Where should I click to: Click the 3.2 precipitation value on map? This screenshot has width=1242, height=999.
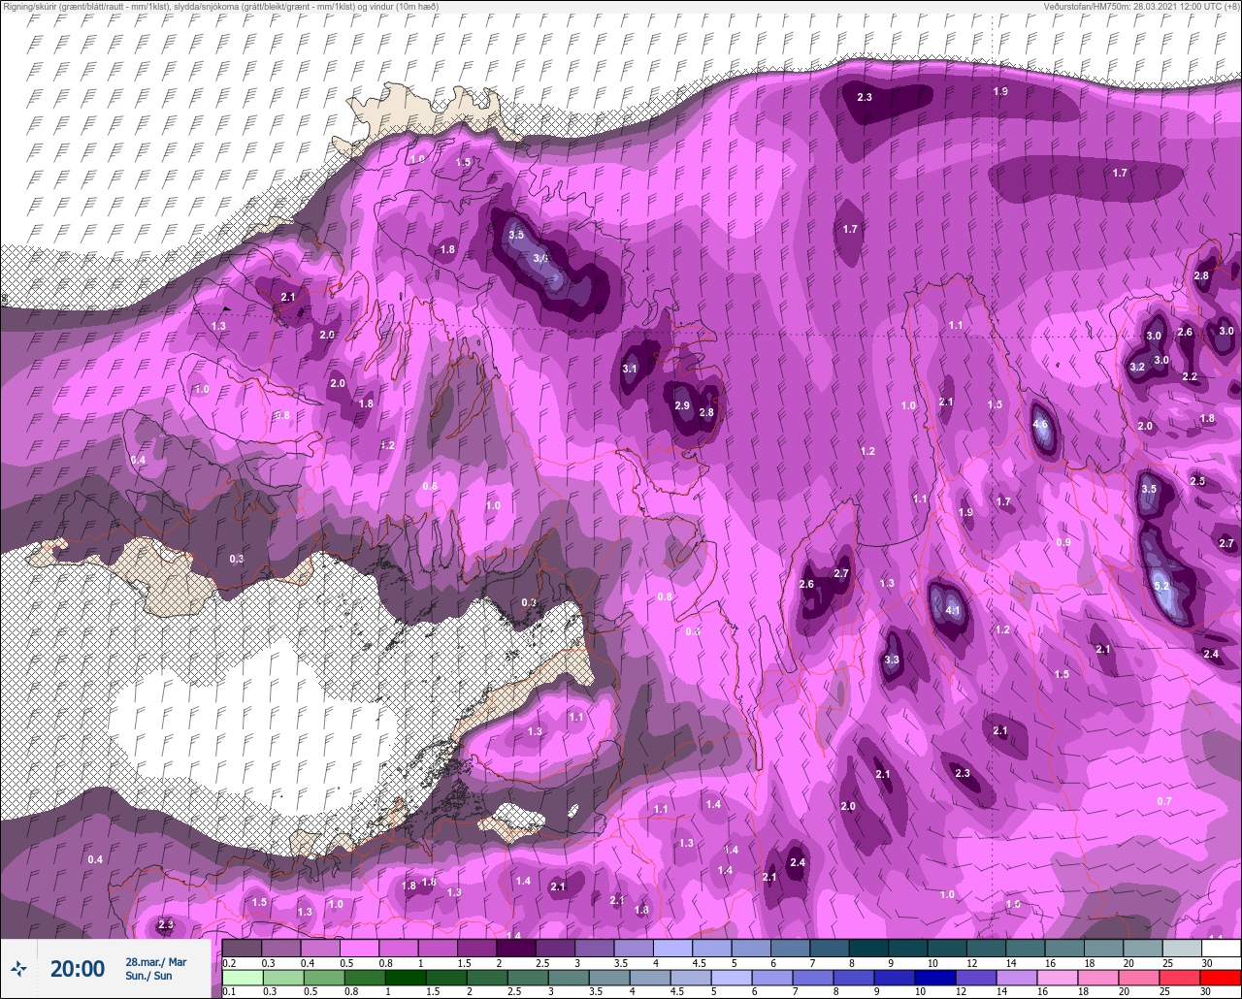(1137, 368)
